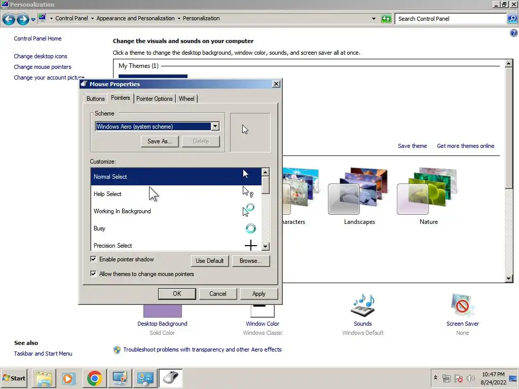Viewport: 519px width, 389px height.
Task: Open the blue Help icon
Action: tap(514, 33)
